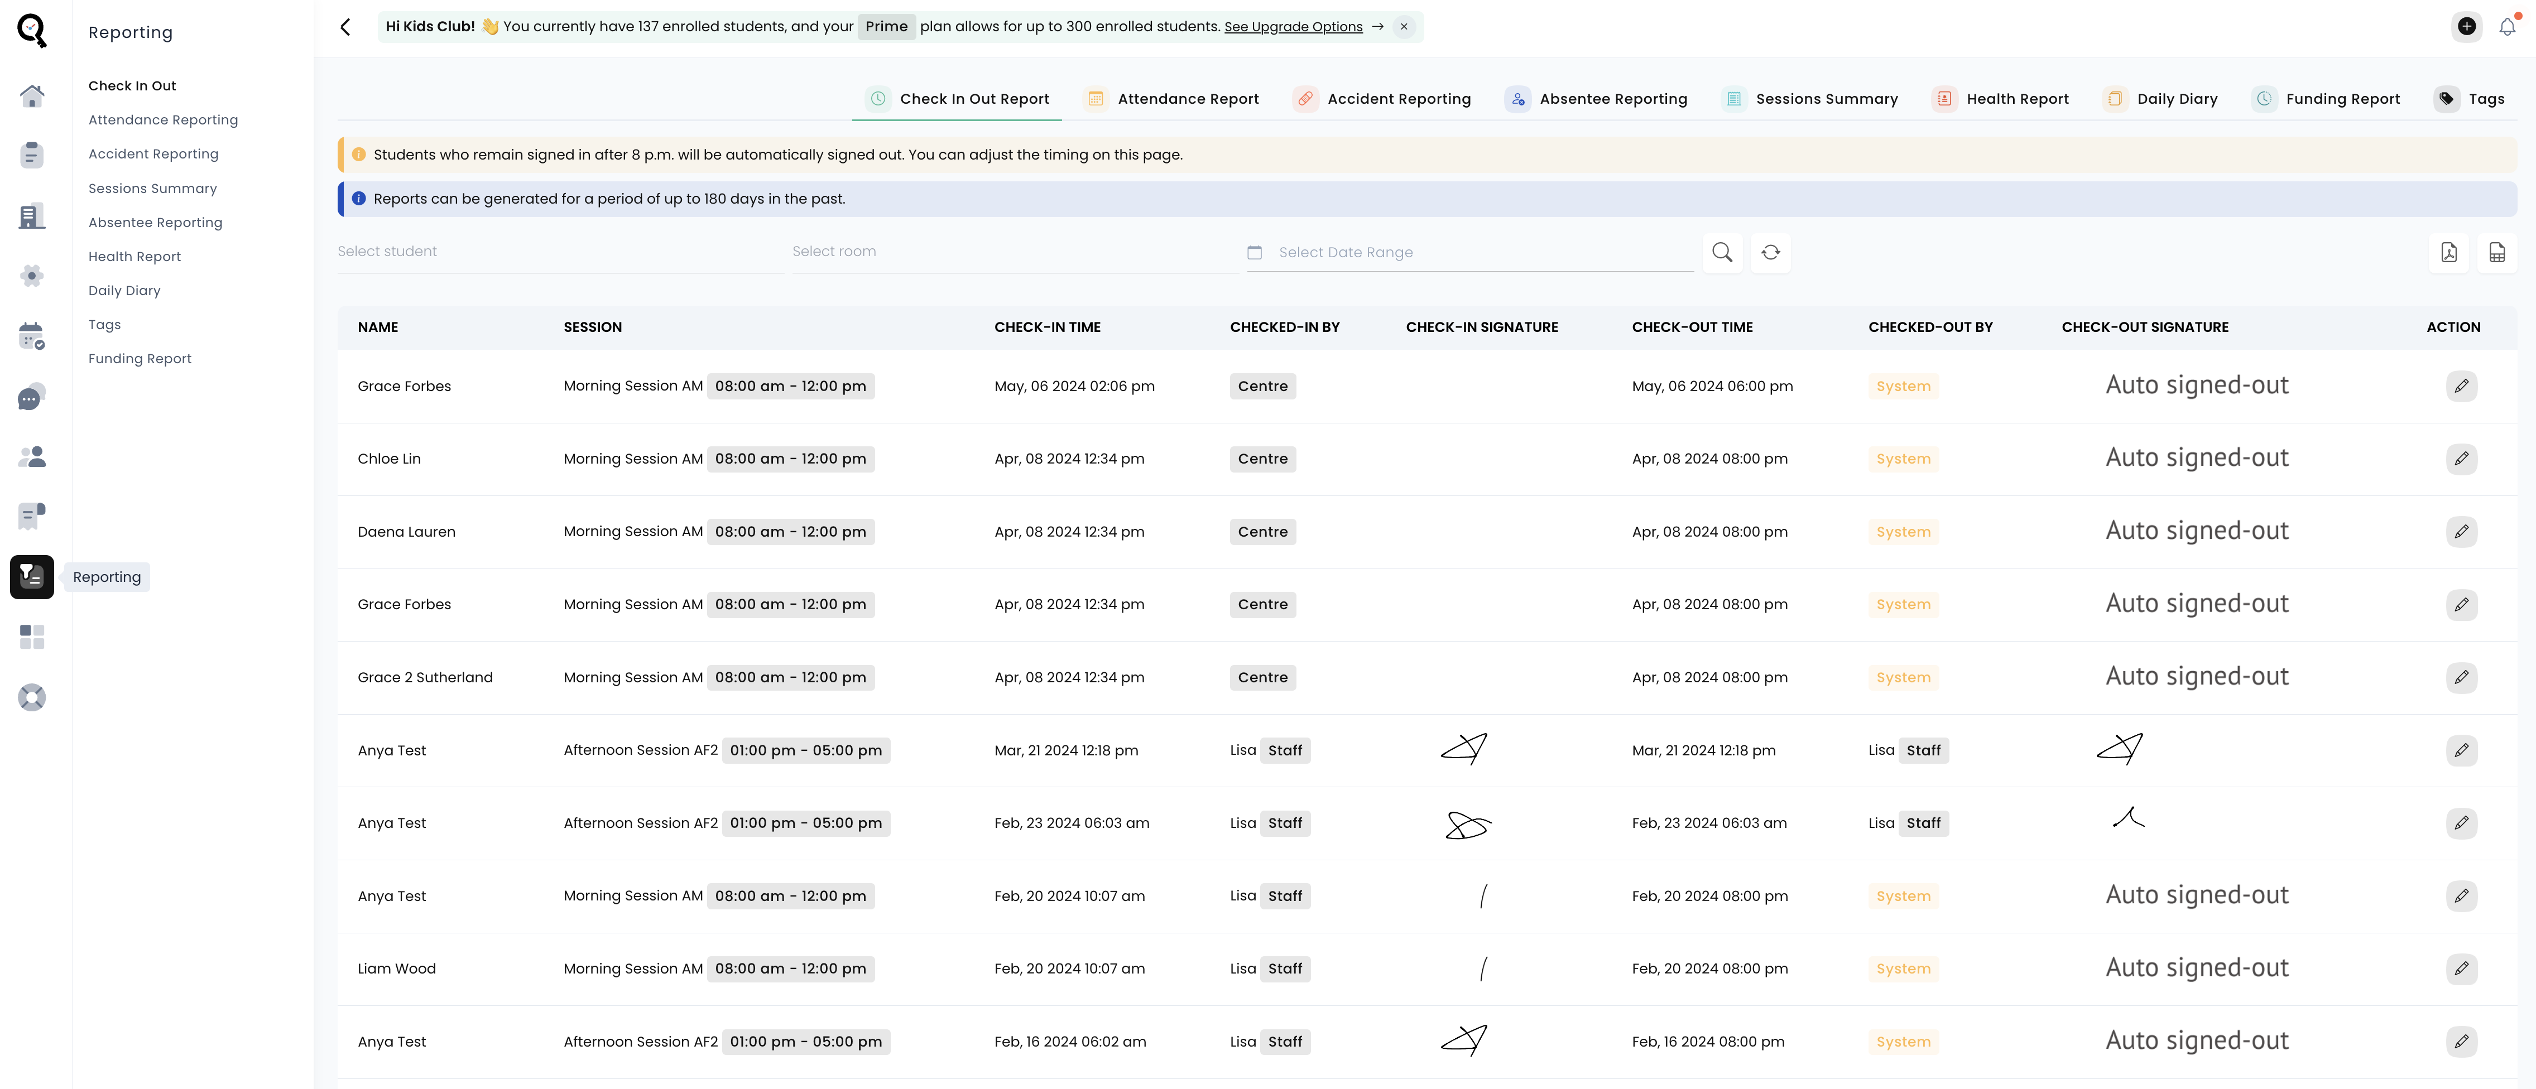Open the home icon in sidebar
This screenshot has height=1089, width=2536.
(31, 95)
